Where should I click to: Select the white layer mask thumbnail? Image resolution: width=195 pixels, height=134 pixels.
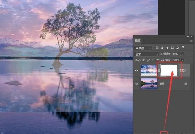(169, 70)
